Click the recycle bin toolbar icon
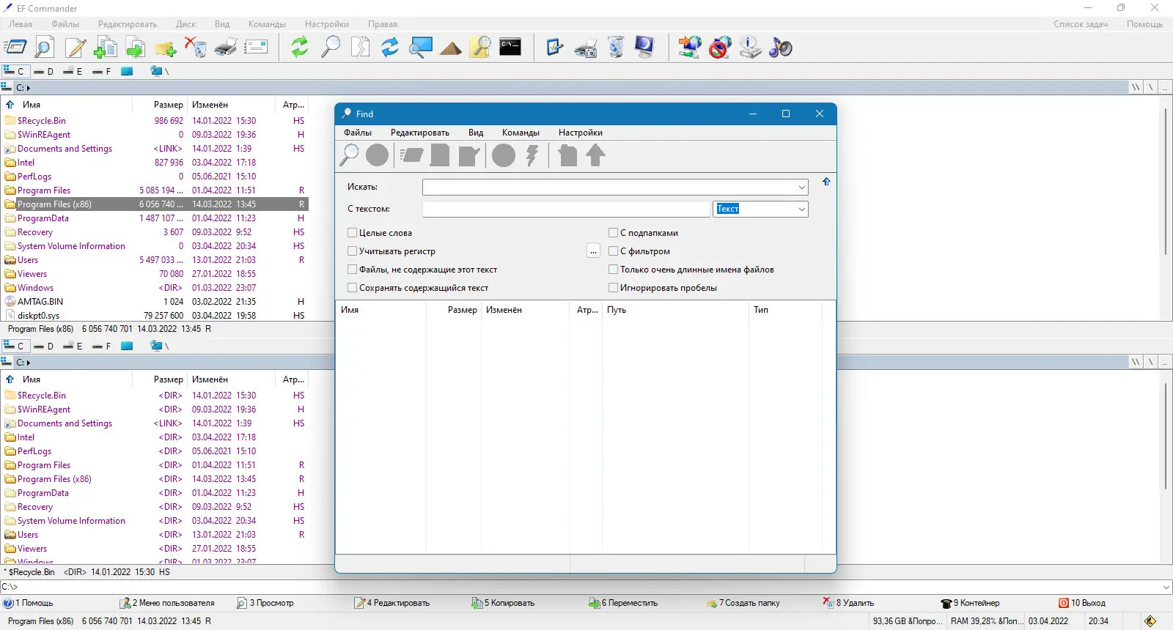 coord(617,48)
